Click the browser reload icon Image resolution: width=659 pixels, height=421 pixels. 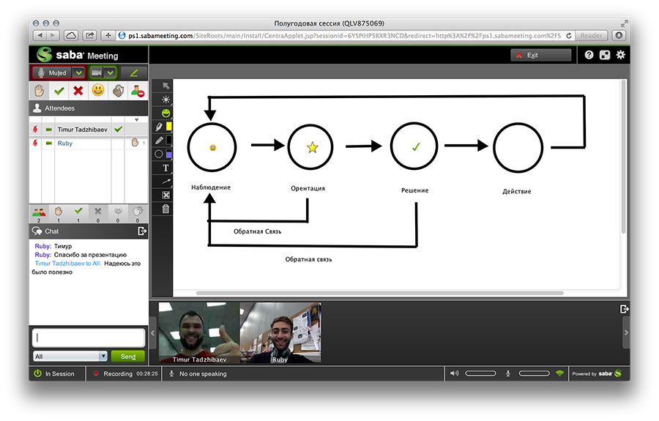pyautogui.click(x=569, y=36)
